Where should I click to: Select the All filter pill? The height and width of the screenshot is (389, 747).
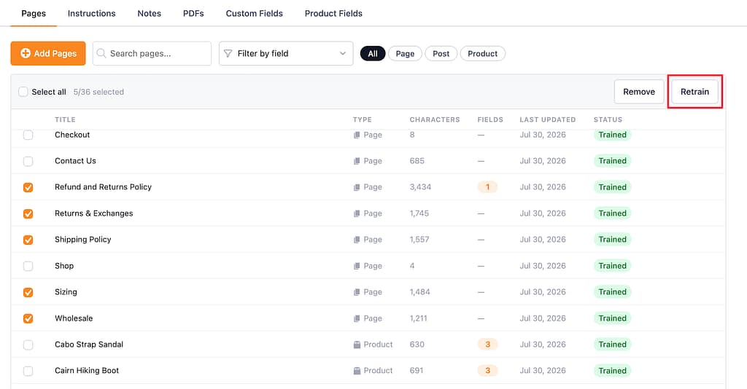[373, 54]
